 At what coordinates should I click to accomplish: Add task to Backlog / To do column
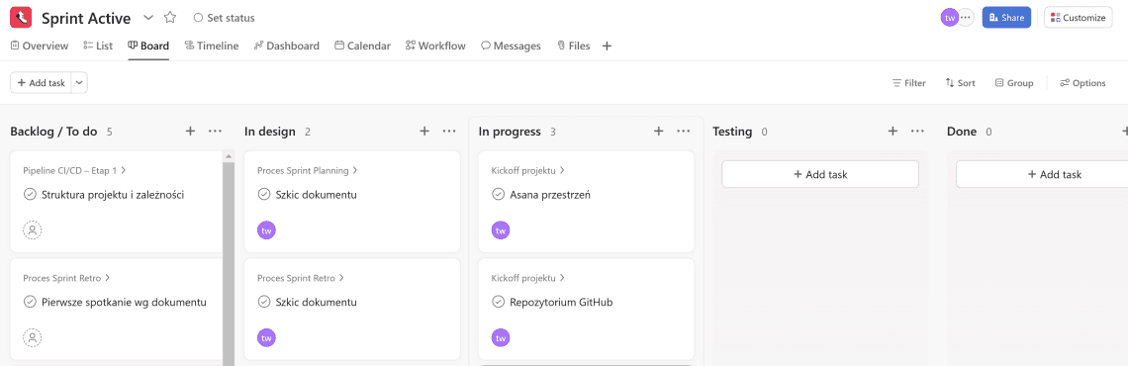(x=191, y=131)
